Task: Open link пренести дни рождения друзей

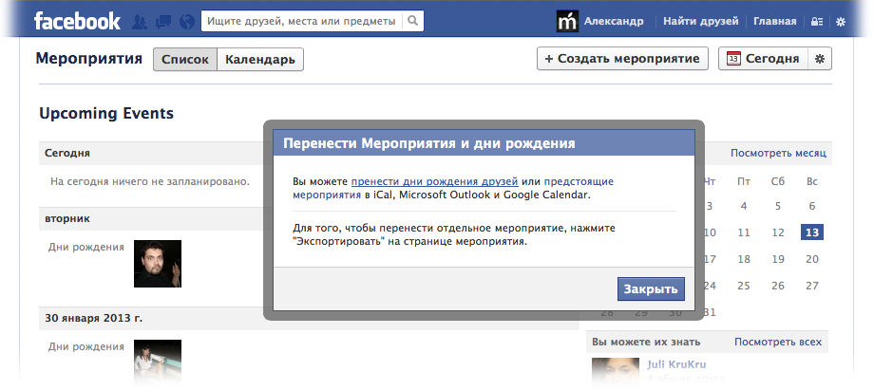Action: (435, 181)
